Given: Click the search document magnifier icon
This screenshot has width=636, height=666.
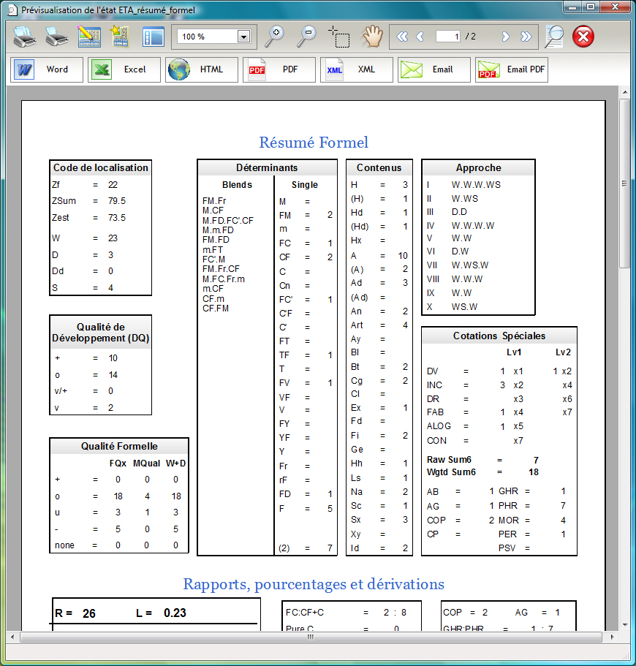Looking at the screenshot, I should point(554,36).
